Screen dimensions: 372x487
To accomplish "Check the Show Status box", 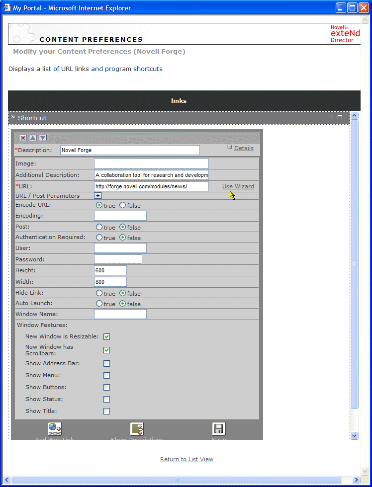I will click(x=106, y=399).
